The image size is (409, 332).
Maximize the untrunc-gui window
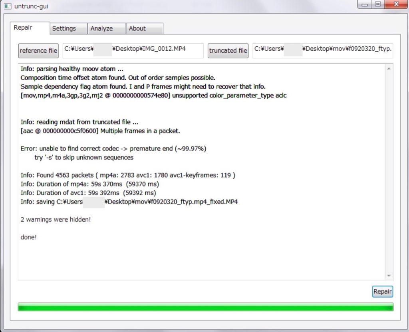[377, 5]
